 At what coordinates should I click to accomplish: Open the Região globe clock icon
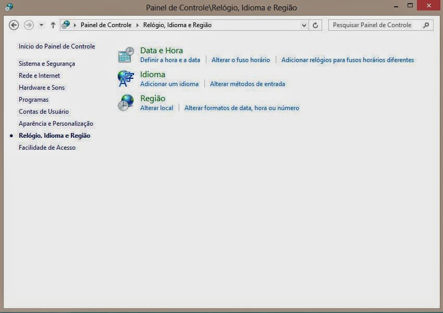(x=126, y=103)
